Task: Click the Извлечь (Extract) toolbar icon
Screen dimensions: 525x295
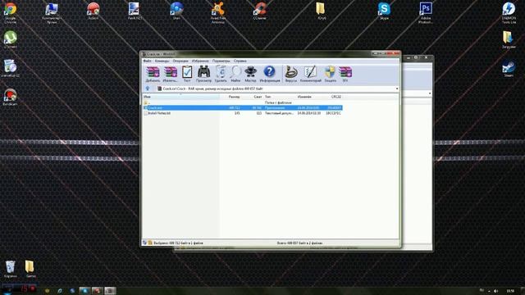Action: tap(170, 74)
